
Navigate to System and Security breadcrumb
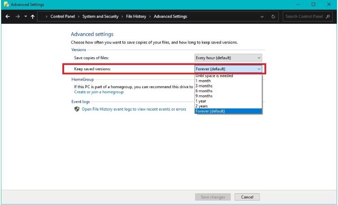tap(100, 17)
